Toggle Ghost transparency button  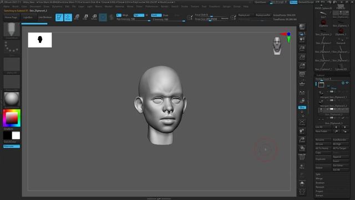click(302, 175)
